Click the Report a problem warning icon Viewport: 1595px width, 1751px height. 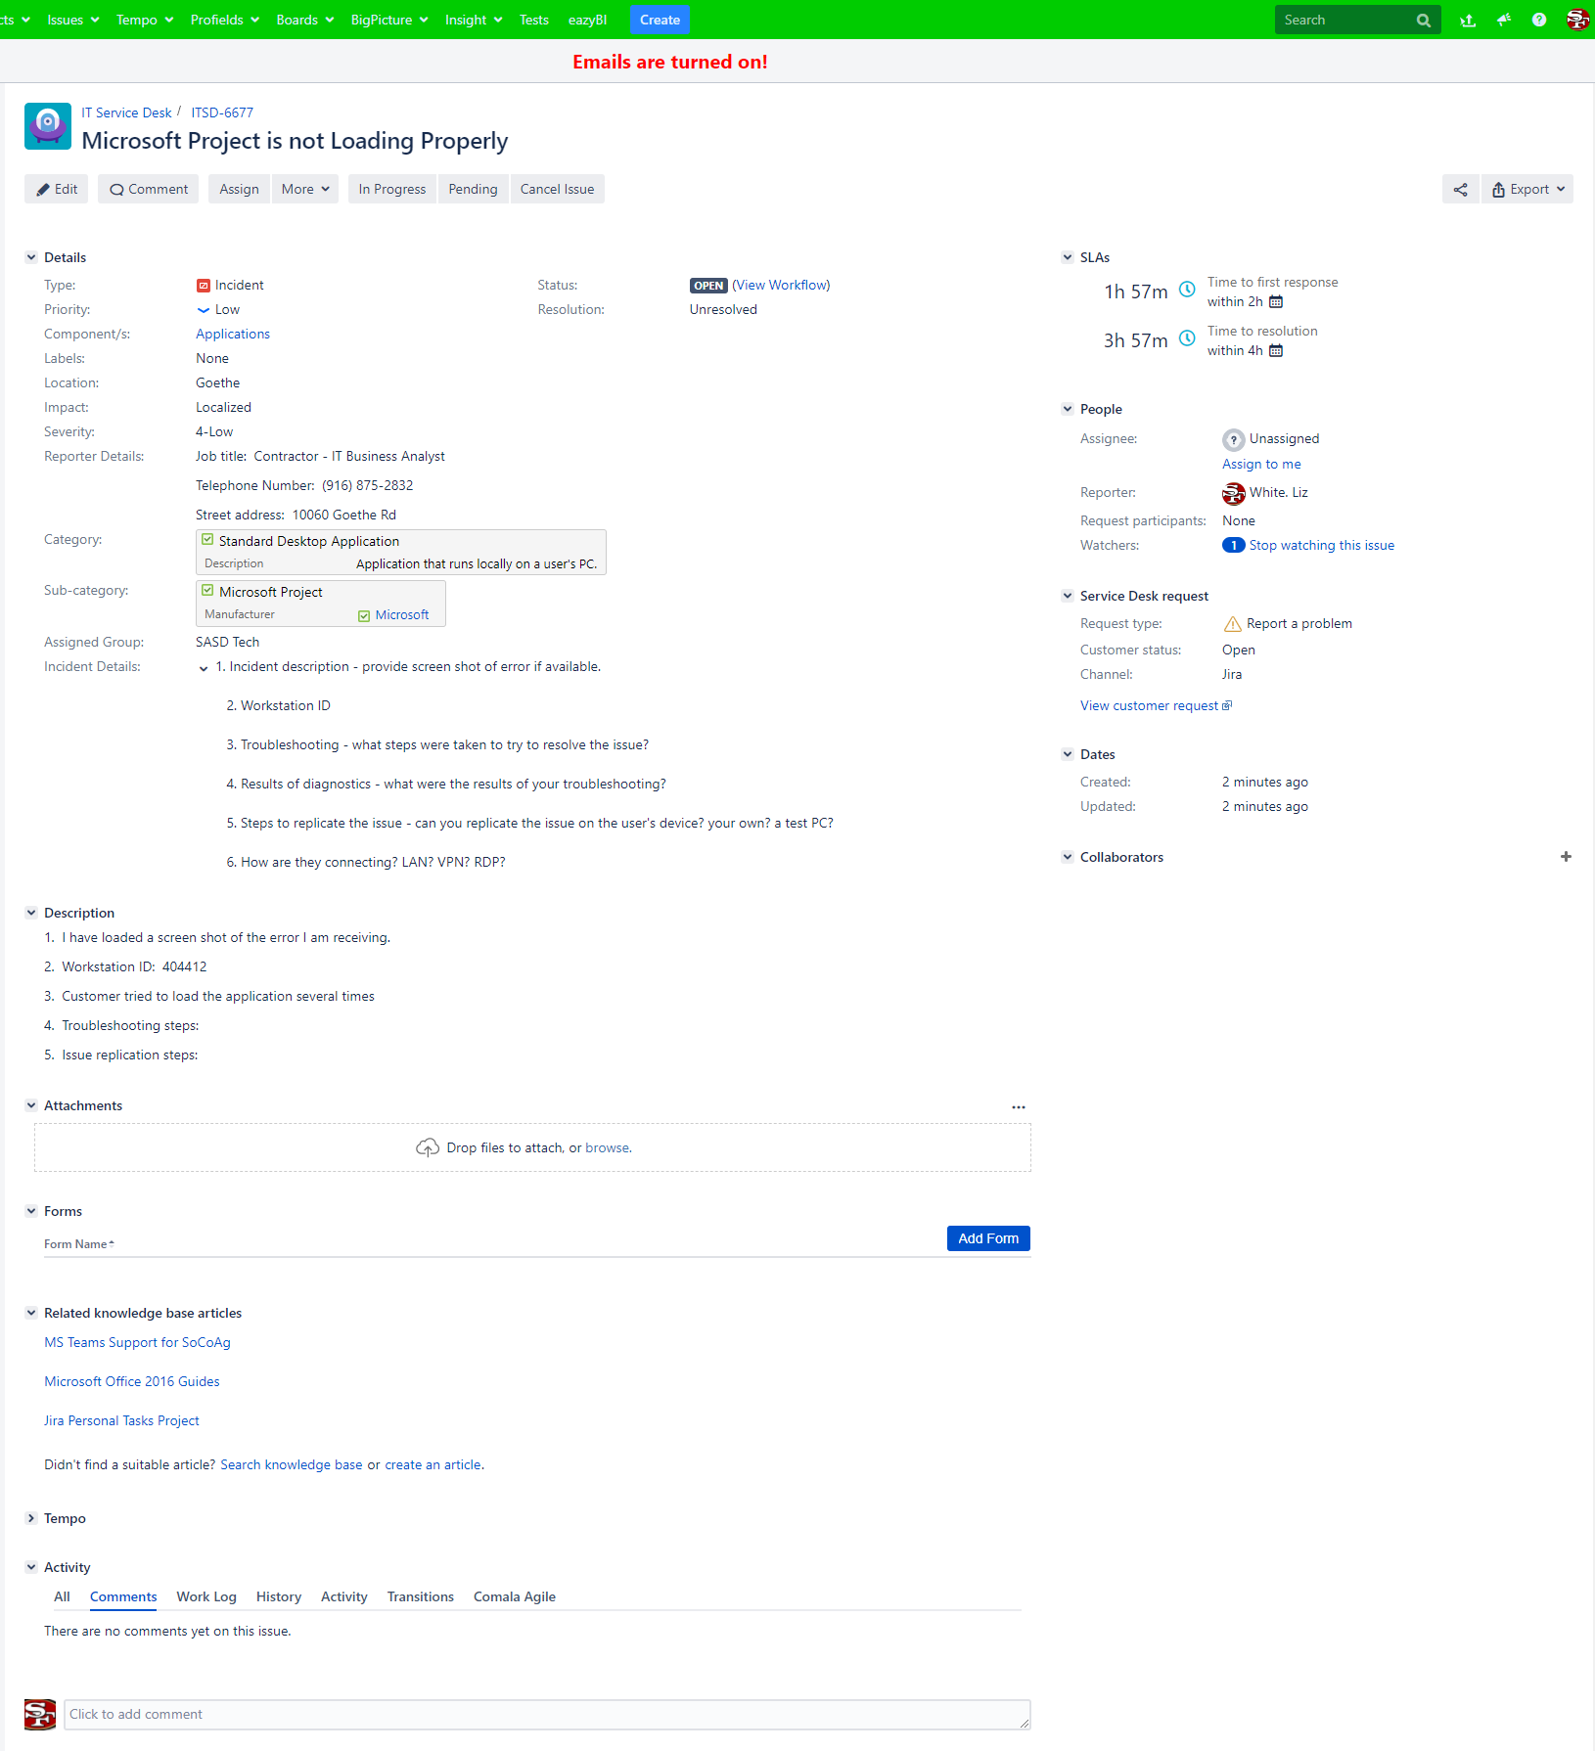(1233, 624)
